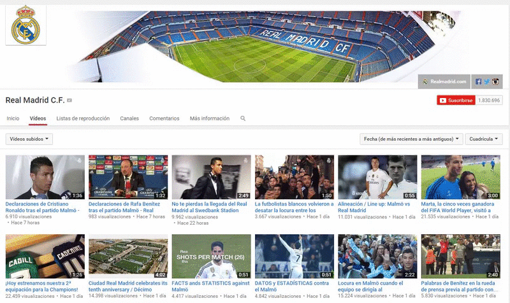
Task: Open Ciudad Real Madrid aerial thumbnail
Action: [x=128, y=257]
